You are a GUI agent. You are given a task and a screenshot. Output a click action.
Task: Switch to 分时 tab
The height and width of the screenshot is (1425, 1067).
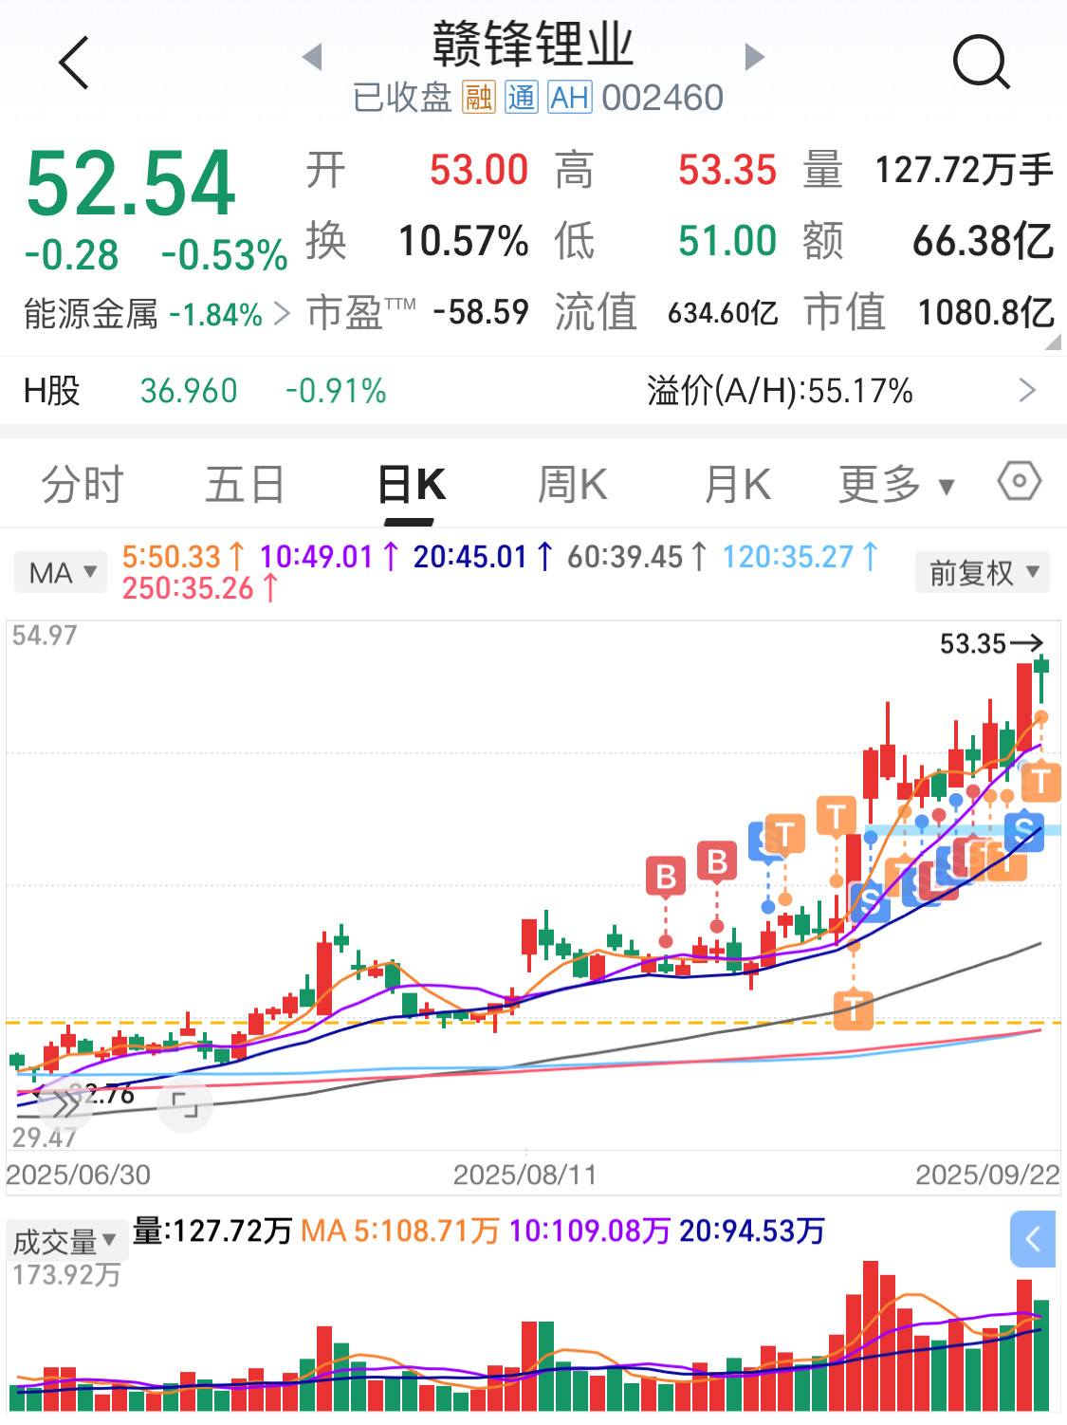[83, 485]
